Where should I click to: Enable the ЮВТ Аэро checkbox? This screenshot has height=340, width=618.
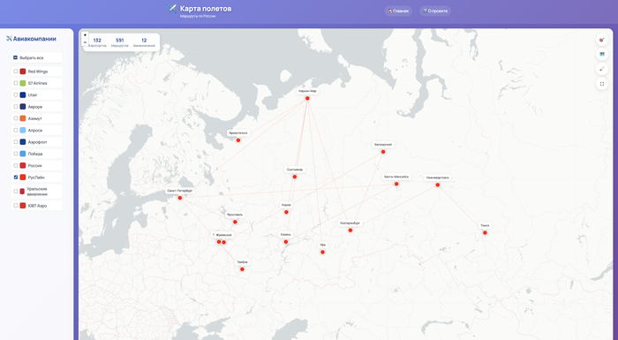(x=16, y=206)
